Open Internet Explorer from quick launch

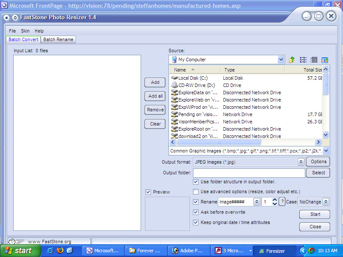pyautogui.click(x=50, y=250)
